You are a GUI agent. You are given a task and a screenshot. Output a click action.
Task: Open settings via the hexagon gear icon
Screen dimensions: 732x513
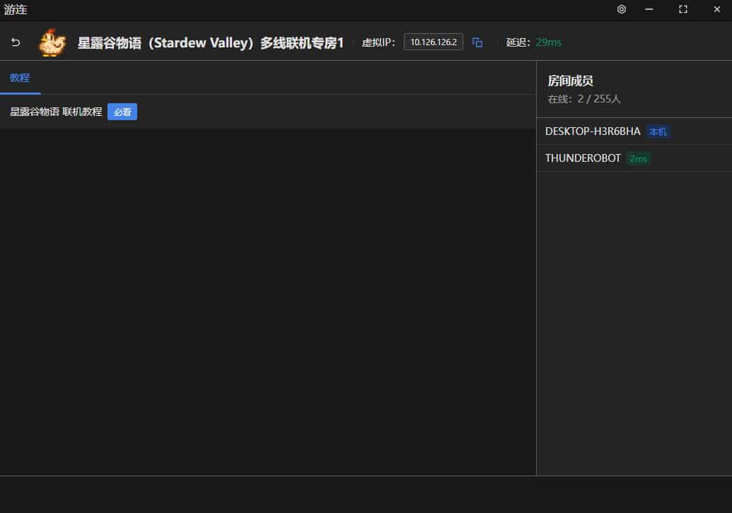[x=622, y=9]
